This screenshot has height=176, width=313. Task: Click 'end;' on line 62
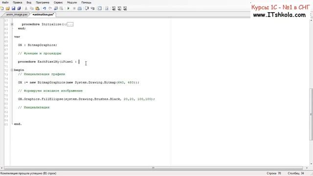[22, 28]
